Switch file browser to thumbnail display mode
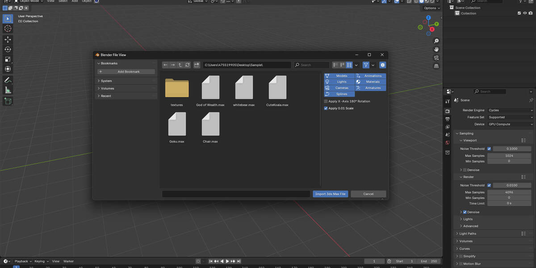 (x=350, y=65)
